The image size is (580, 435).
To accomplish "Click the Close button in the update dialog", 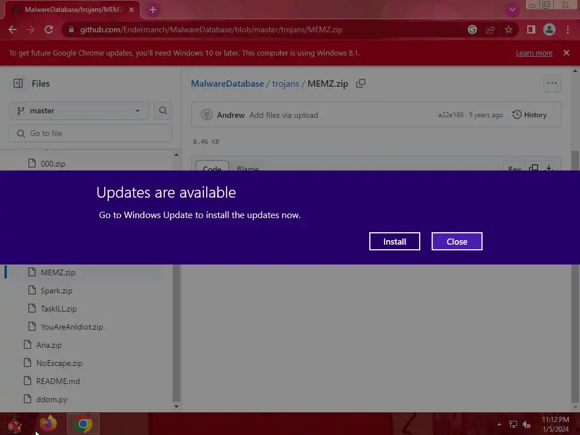I will 457,241.
